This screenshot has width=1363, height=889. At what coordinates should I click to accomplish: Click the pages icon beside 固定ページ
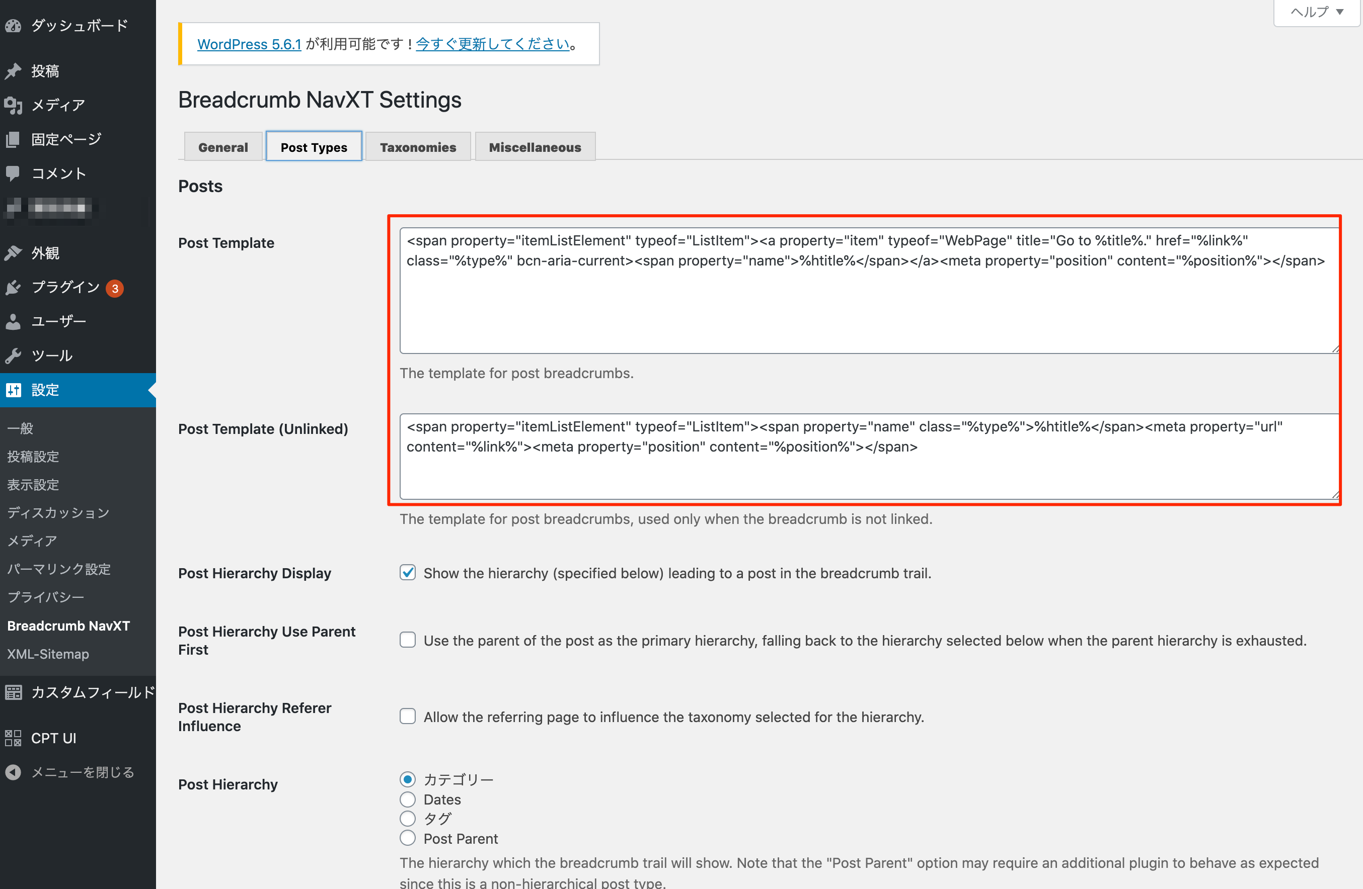(x=13, y=139)
